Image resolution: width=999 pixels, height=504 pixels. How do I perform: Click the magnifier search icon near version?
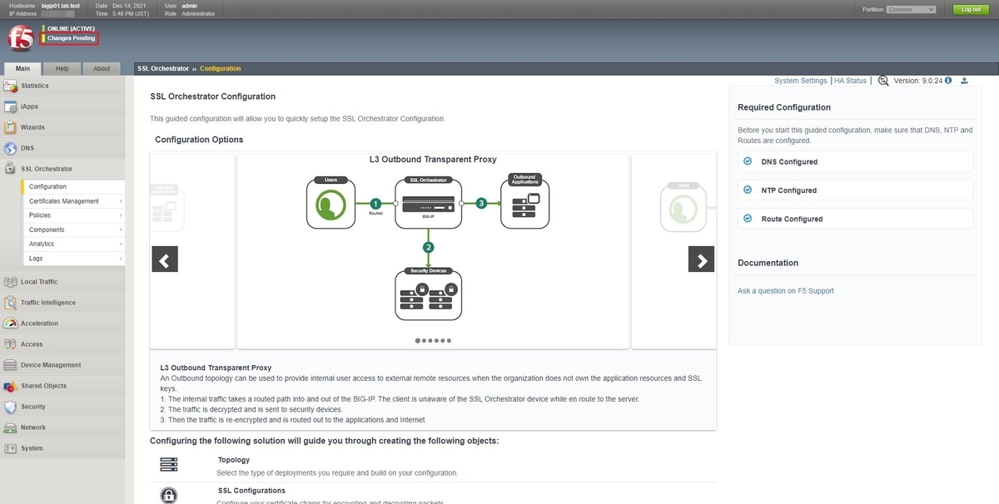click(x=883, y=81)
